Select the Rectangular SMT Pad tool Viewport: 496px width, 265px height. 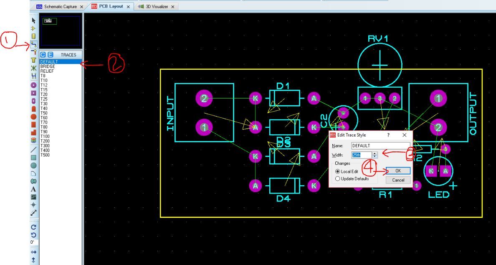33,125
